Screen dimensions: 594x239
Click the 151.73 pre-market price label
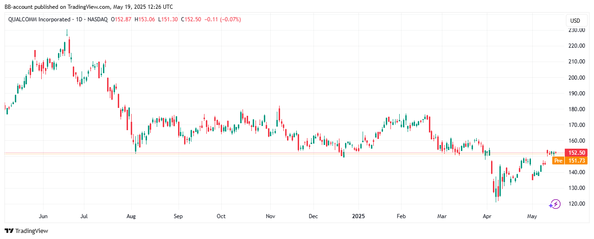pos(576,161)
